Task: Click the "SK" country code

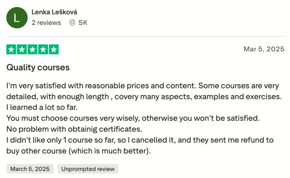Action: click(x=83, y=23)
